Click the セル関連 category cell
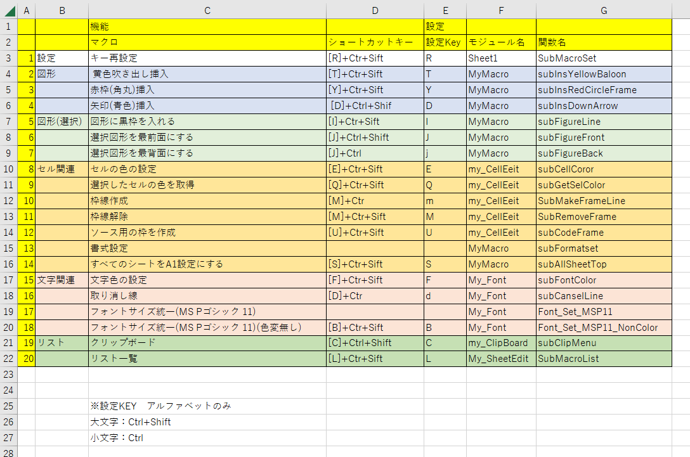This screenshot has height=457, width=690. (x=62, y=169)
